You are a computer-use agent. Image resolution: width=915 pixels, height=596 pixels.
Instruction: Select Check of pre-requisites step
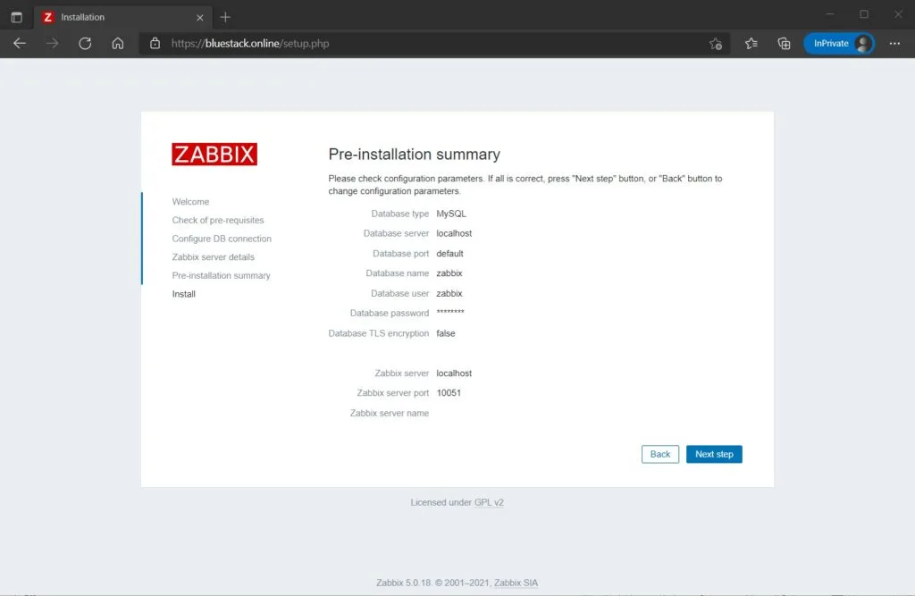tap(218, 220)
